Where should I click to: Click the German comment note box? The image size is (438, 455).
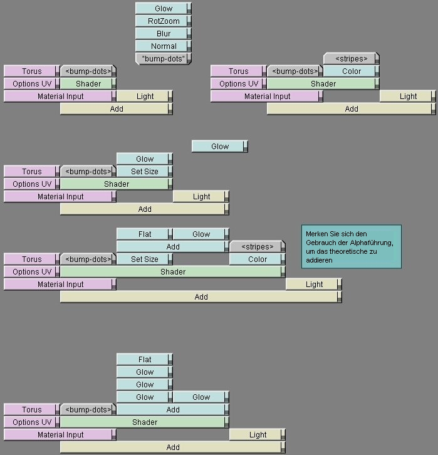352,246
